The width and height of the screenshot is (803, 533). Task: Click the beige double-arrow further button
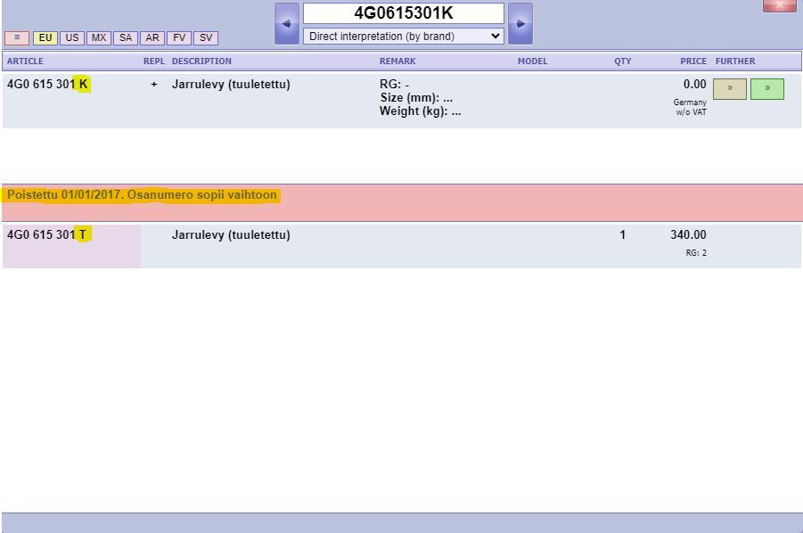[x=730, y=89]
